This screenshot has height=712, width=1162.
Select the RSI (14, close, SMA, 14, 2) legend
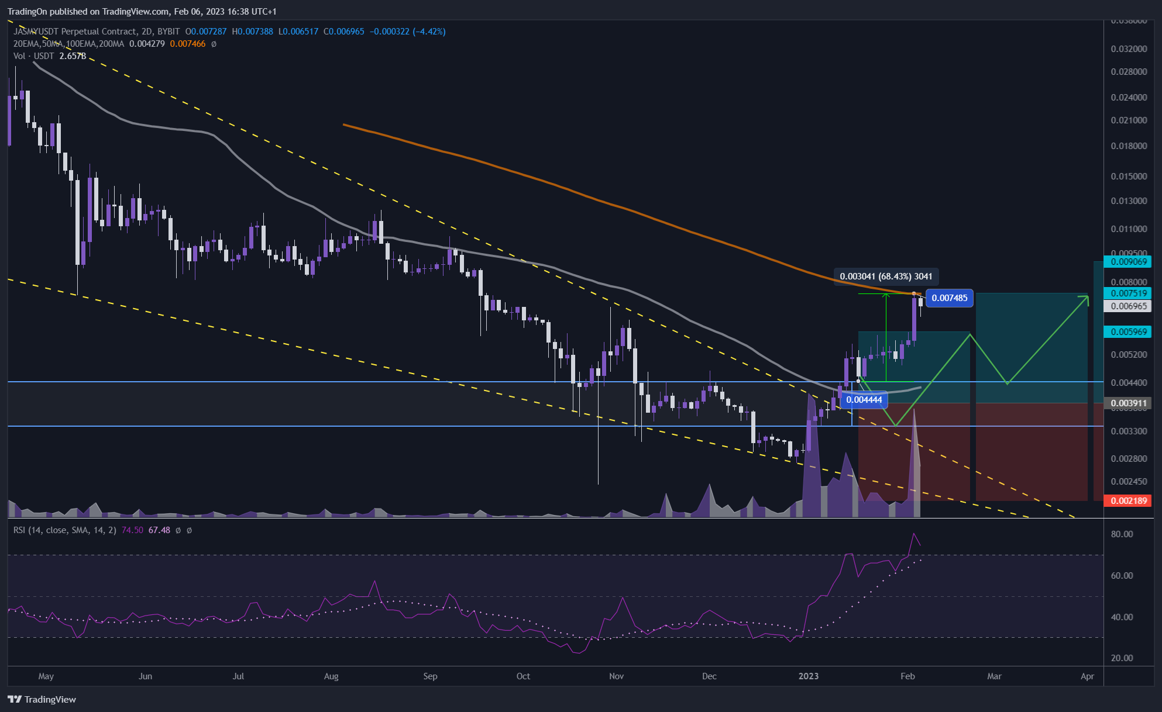click(x=65, y=530)
